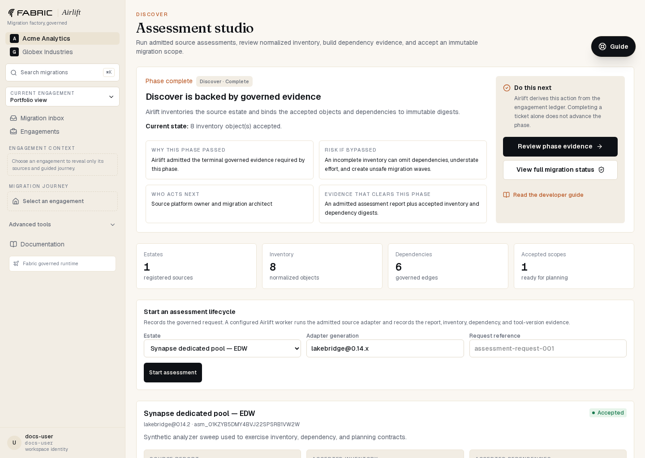Screen dimensions: 645x458
Task: Open Migration inbox
Action: pos(62,118)
